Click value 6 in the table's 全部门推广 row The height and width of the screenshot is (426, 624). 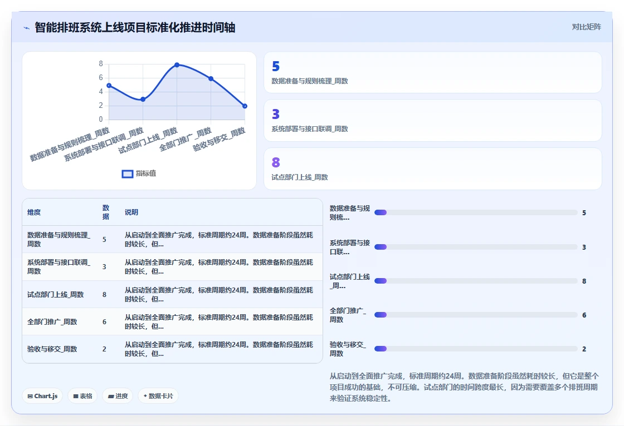pyautogui.click(x=104, y=322)
